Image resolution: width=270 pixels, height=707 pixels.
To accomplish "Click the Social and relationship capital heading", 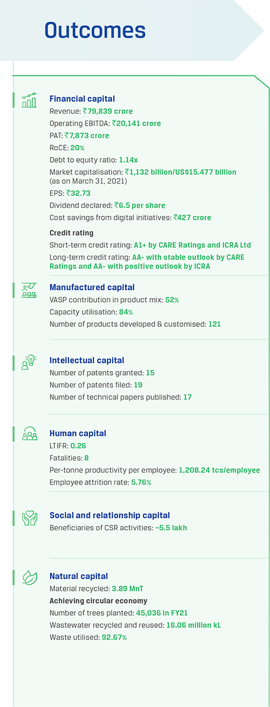I will coord(110,515).
